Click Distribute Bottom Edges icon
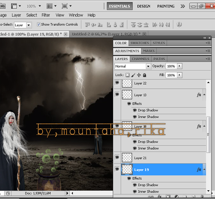 coord(146,25)
